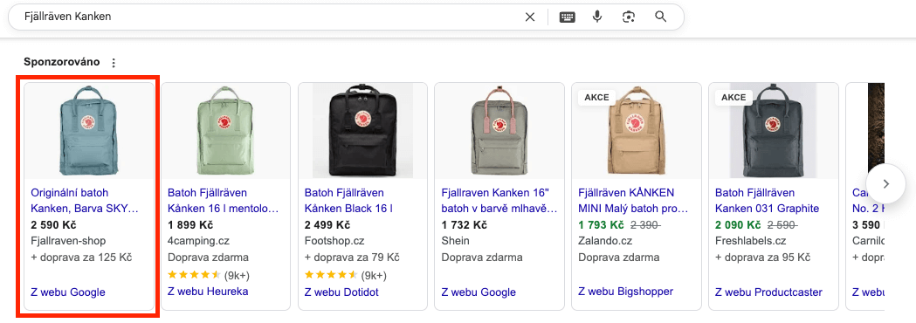The height and width of the screenshot is (323, 916).
Task: Show next products with the right arrow
Action: tap(885, 183)
